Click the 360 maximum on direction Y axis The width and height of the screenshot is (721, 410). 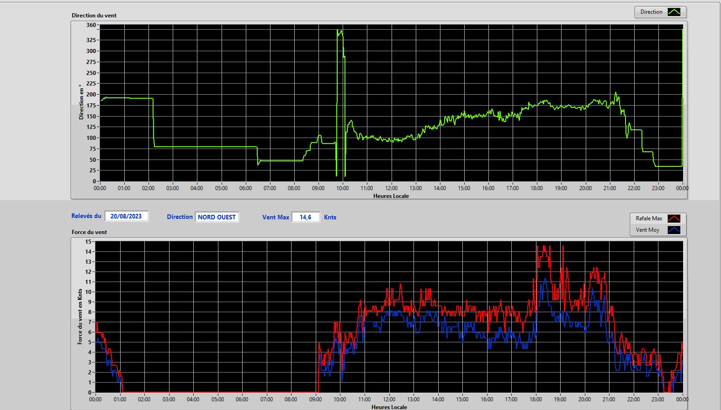[x=91, y=25]
